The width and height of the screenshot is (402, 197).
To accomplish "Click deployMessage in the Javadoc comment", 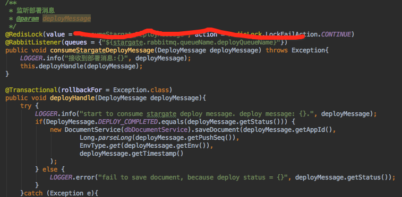I will click(67, 19).
